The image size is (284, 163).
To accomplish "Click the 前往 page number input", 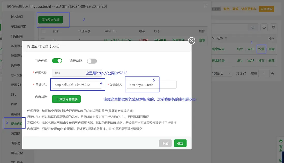I will [x=264, y=74].
